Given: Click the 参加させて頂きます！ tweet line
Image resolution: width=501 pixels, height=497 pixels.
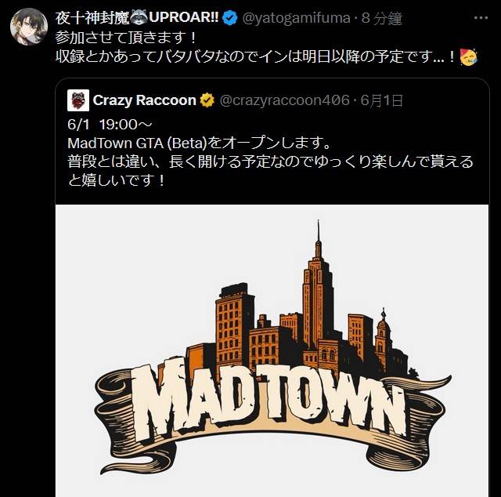Looking at the screenshot, I should (126, 38).
